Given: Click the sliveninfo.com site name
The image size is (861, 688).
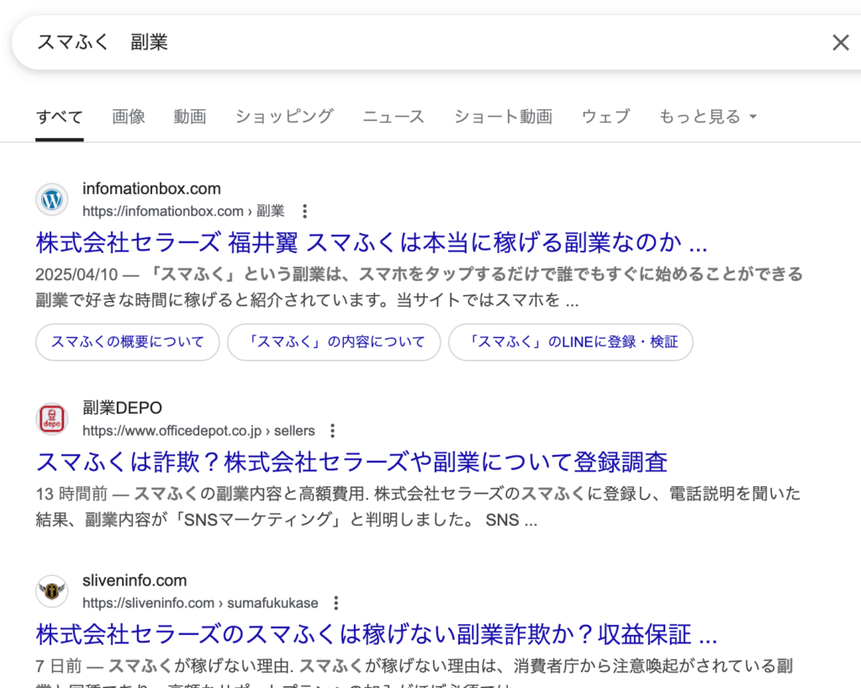Looking at the screenshot, I should point(135,580).
